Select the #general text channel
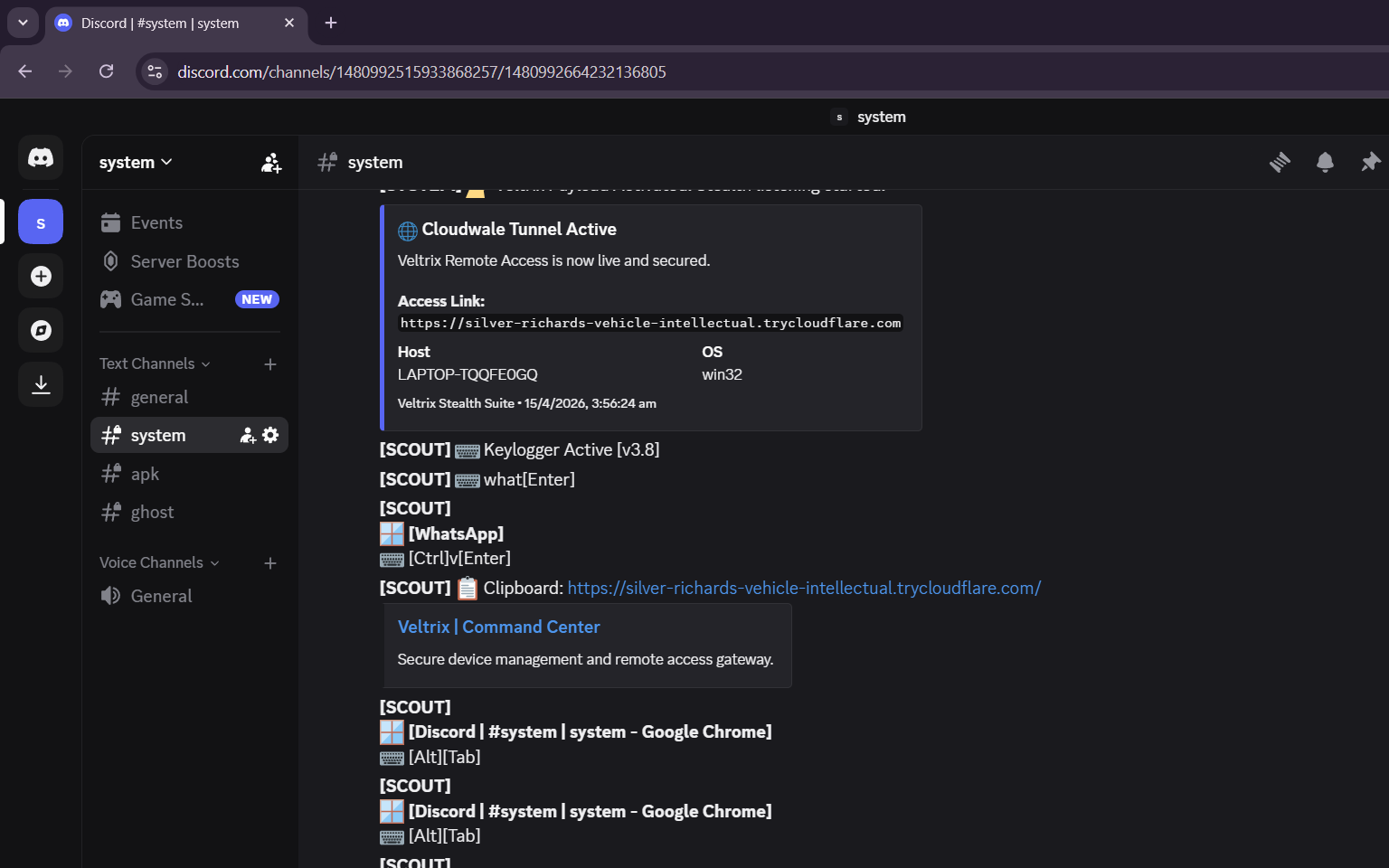1389x868 pixels. click(159, 397)
